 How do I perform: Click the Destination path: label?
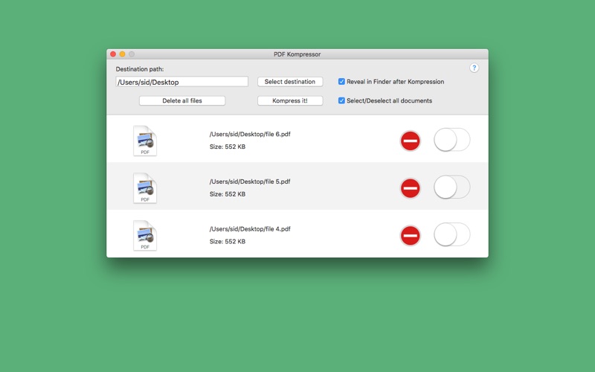[140, 69]
